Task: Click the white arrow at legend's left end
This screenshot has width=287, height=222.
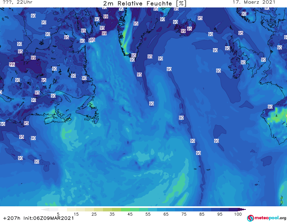Action: [x=45, y=209]
